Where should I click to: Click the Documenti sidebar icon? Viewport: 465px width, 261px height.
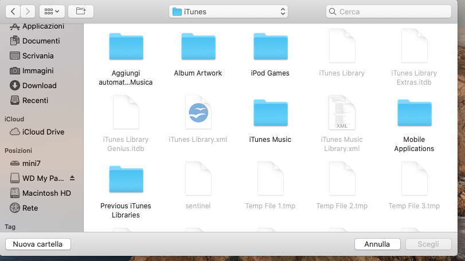(x=14, y=41)
